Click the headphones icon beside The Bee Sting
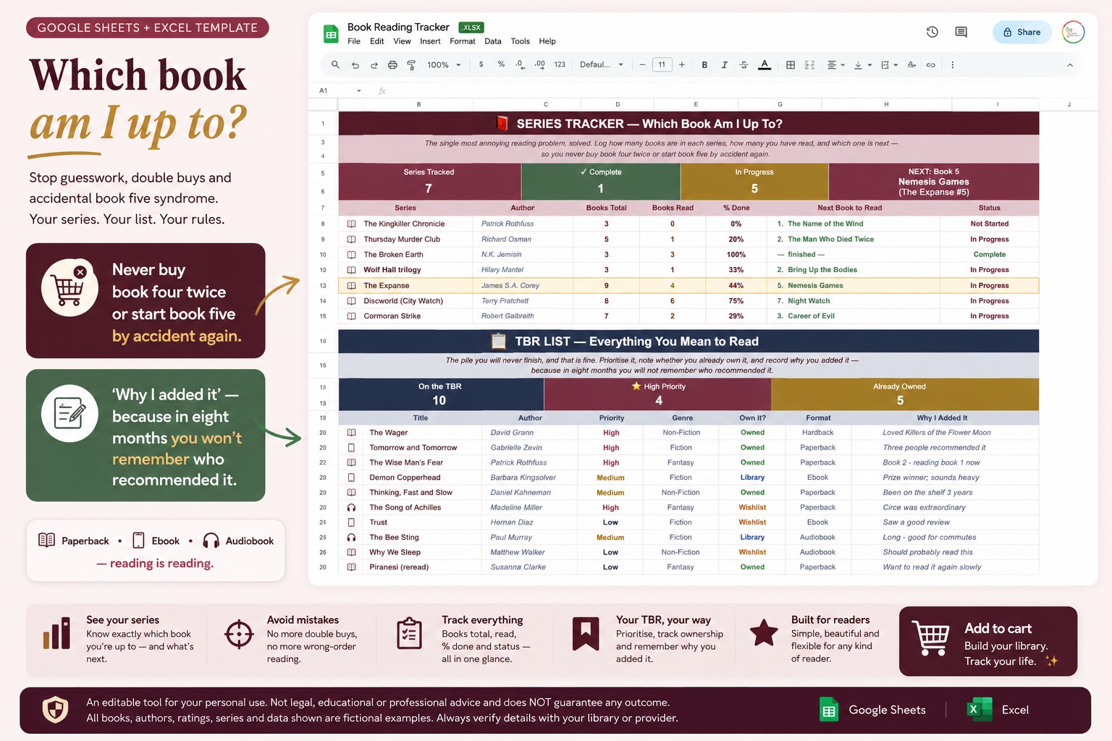 [x=351, y=538]
